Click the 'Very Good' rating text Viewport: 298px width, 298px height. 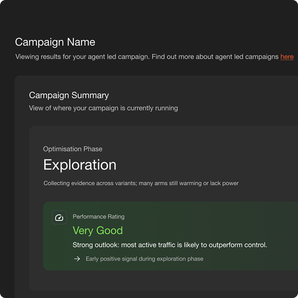97,230
